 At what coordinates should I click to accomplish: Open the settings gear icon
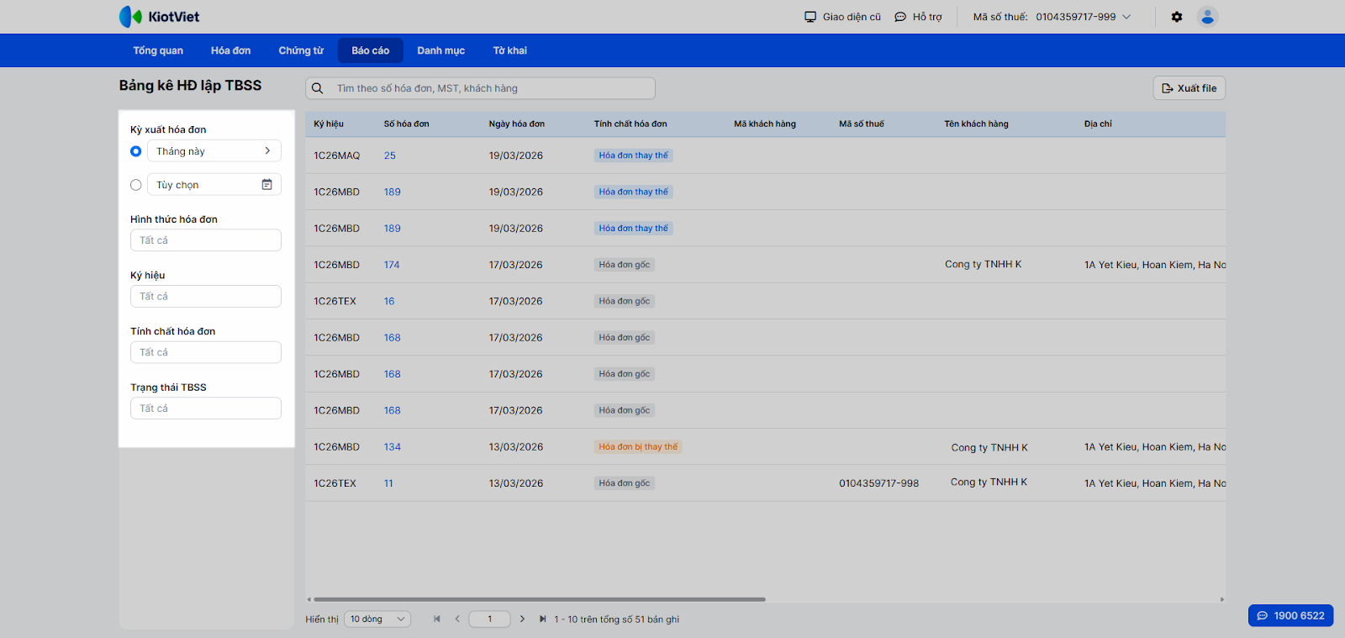point(1177,17)
